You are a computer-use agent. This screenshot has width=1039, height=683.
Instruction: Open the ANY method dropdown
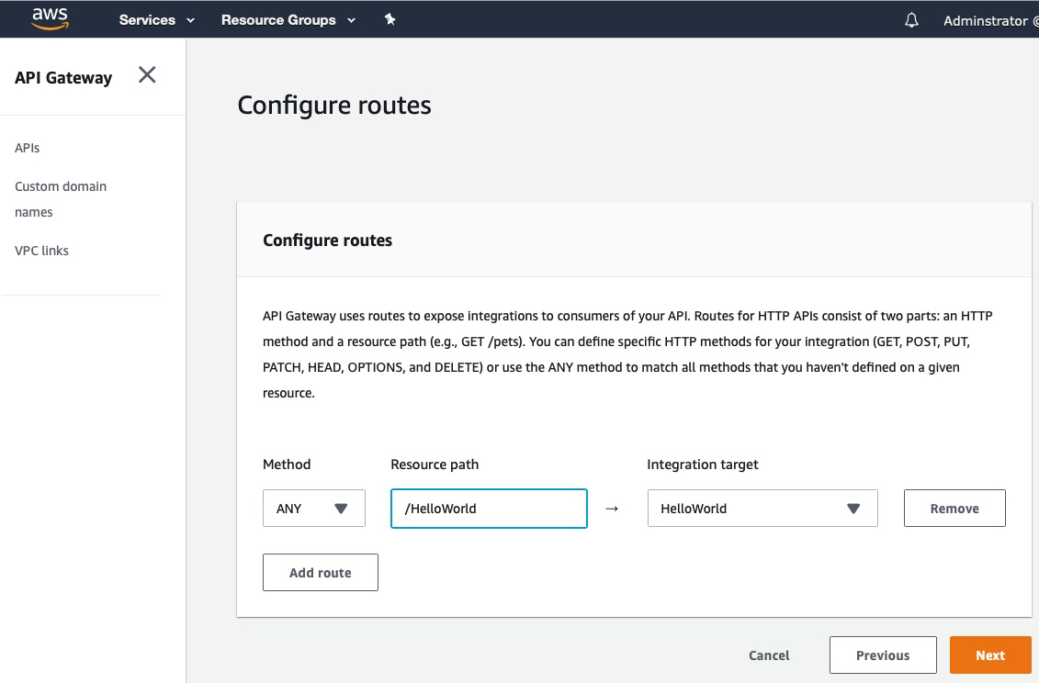pos(314,508)
